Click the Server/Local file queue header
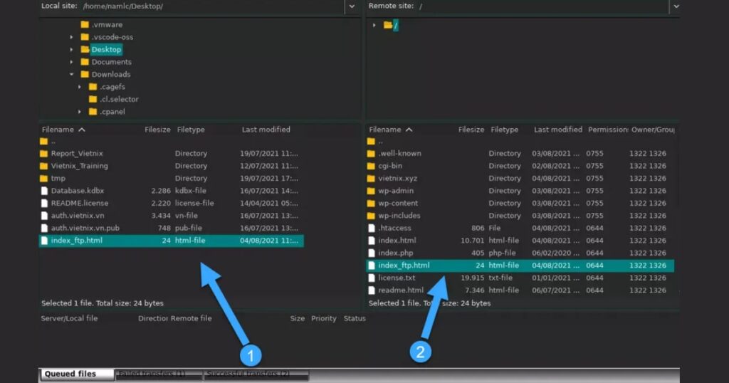 coord(69,318)
